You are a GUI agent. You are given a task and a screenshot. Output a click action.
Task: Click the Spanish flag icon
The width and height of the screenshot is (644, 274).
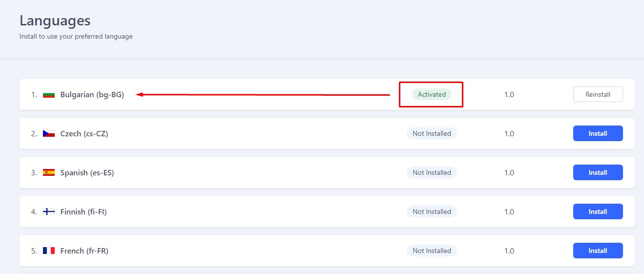(49, 172)
